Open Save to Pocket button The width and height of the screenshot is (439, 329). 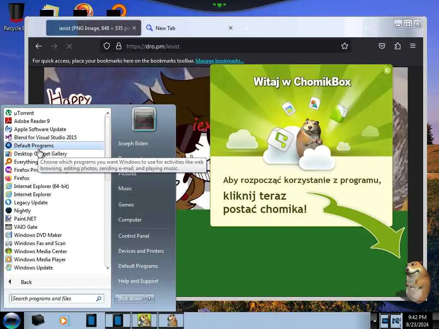pos(382,46)
